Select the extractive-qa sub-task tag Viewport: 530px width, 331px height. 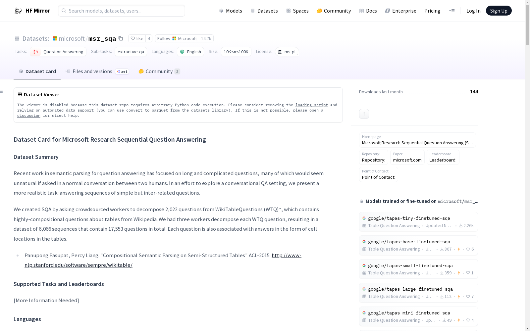pos(131,52)
